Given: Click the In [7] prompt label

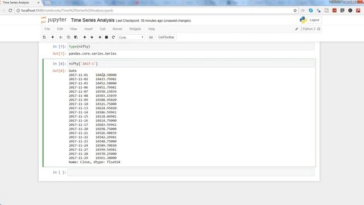Looking at the screenshot, I should (59, 47).
